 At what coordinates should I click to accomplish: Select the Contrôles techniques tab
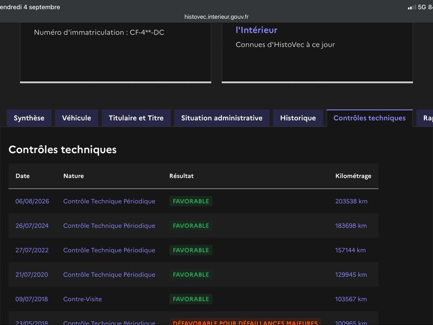(x=370, y=118)
